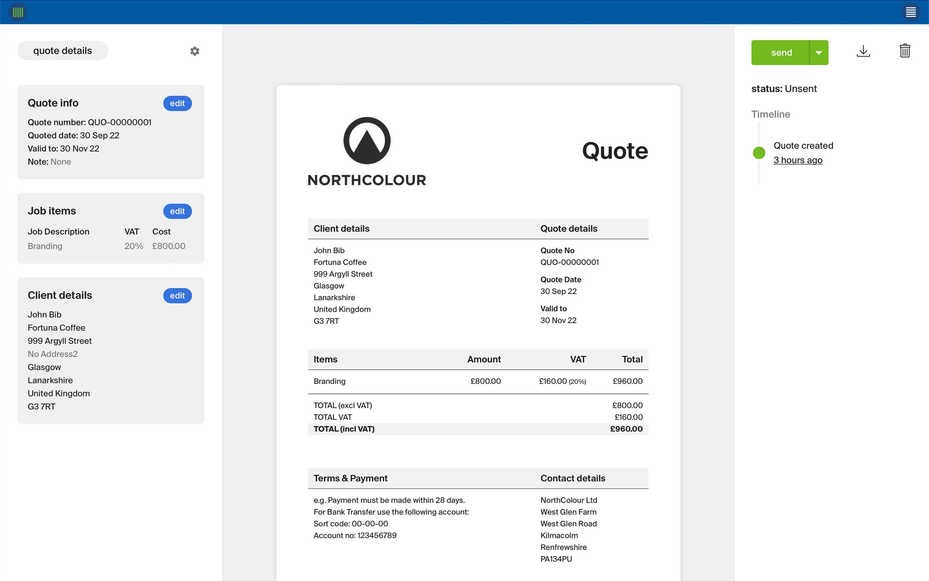Screen dimensions: 929x581
Task: Click the send button
Action: pyautogui.click(x=782, y=52)
